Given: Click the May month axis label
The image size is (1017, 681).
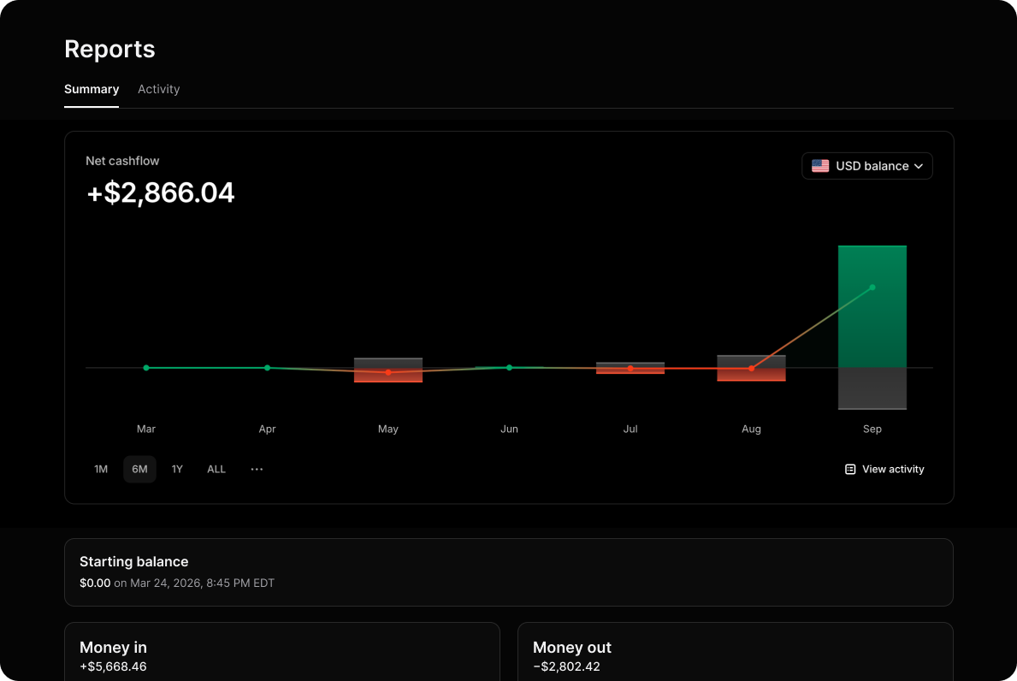Looking at the screenshot, I should [x=387, y=429].
